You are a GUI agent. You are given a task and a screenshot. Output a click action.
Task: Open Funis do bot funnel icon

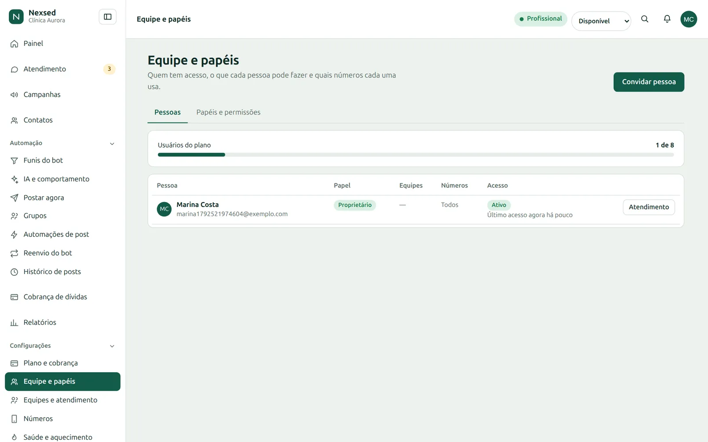(x=14, y=160)
